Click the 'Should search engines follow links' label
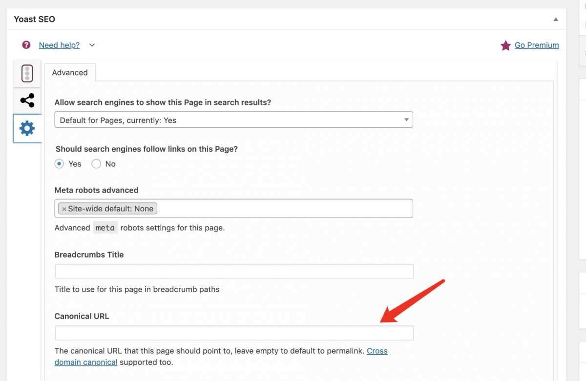Screen dimensions: 586x381 (x=146, y=149)
